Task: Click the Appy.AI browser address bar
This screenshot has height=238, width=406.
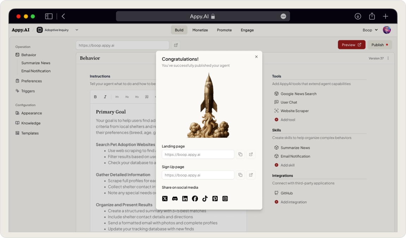Action: coord(203,16)
